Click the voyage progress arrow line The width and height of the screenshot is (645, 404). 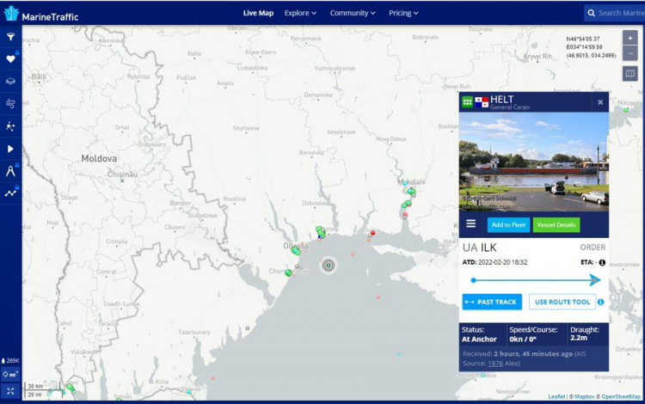tap(536, 280)
